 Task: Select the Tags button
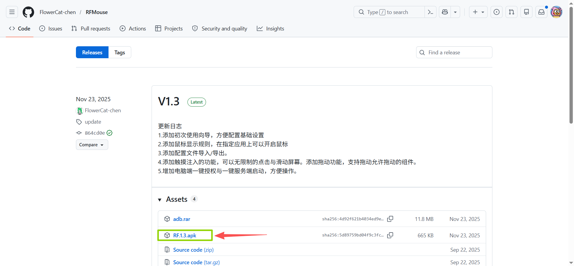120,52
